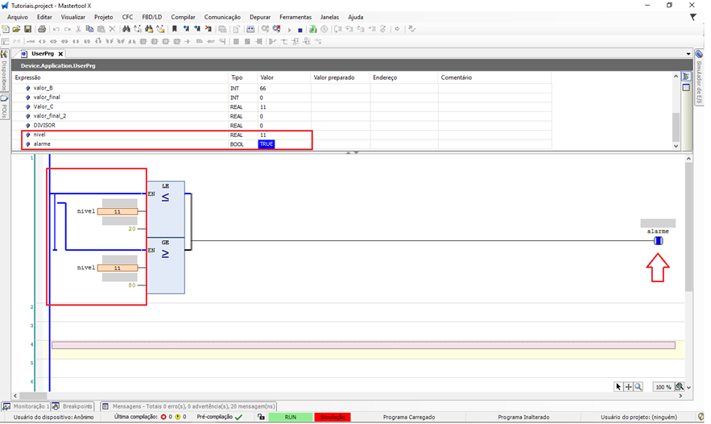Click the Simulação status indicator

coord(333,418)
